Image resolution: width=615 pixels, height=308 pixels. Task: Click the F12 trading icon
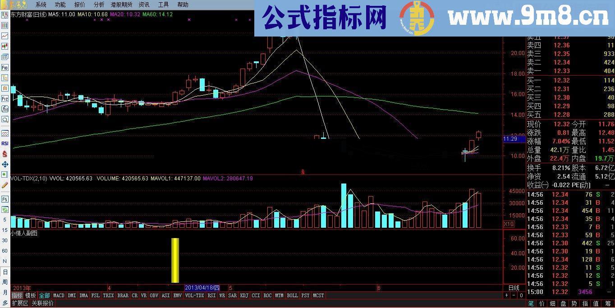pos(5,98)
